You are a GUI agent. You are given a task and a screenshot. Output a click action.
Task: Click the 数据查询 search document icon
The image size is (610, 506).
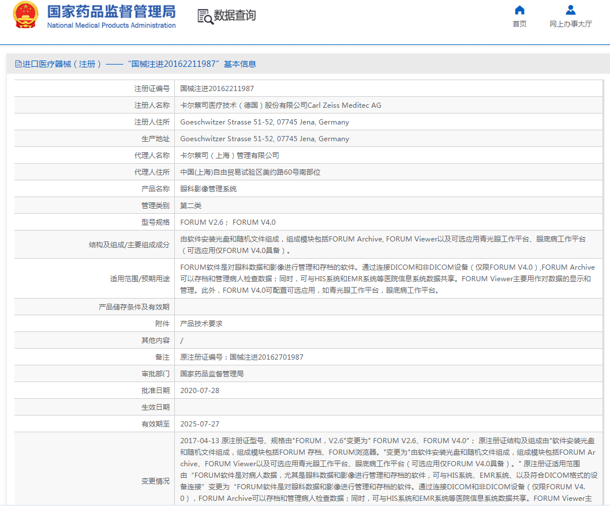205,16
